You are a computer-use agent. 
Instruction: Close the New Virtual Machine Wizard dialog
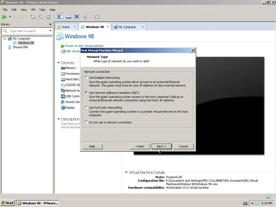pos(193,50)
